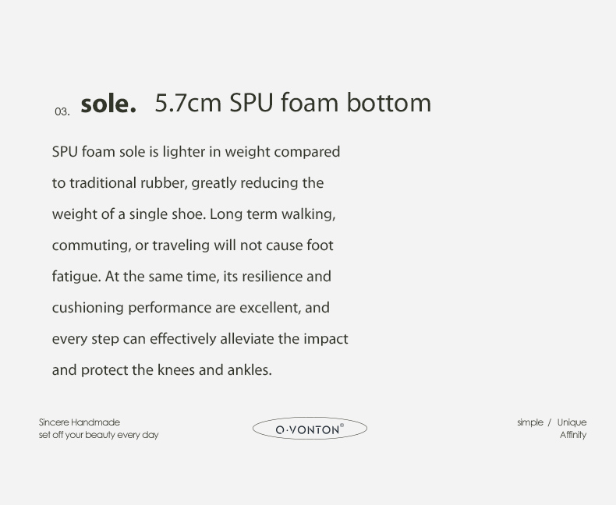This screenshot has width=616, height=505.
Task: Click the "Sincere Handmade" tagline
Action: pos(80,422)
